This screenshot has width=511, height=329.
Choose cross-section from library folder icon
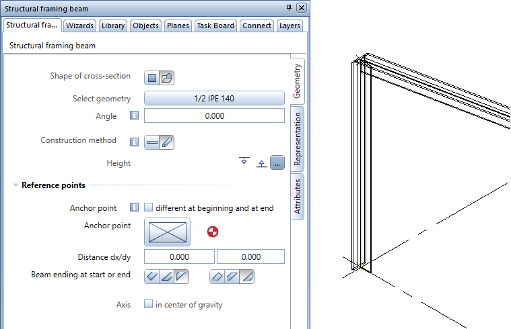(166, 78)
